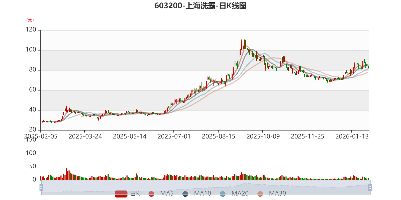
Task: Click the 2025-10-09 date axis label
Action: point(263,136)
